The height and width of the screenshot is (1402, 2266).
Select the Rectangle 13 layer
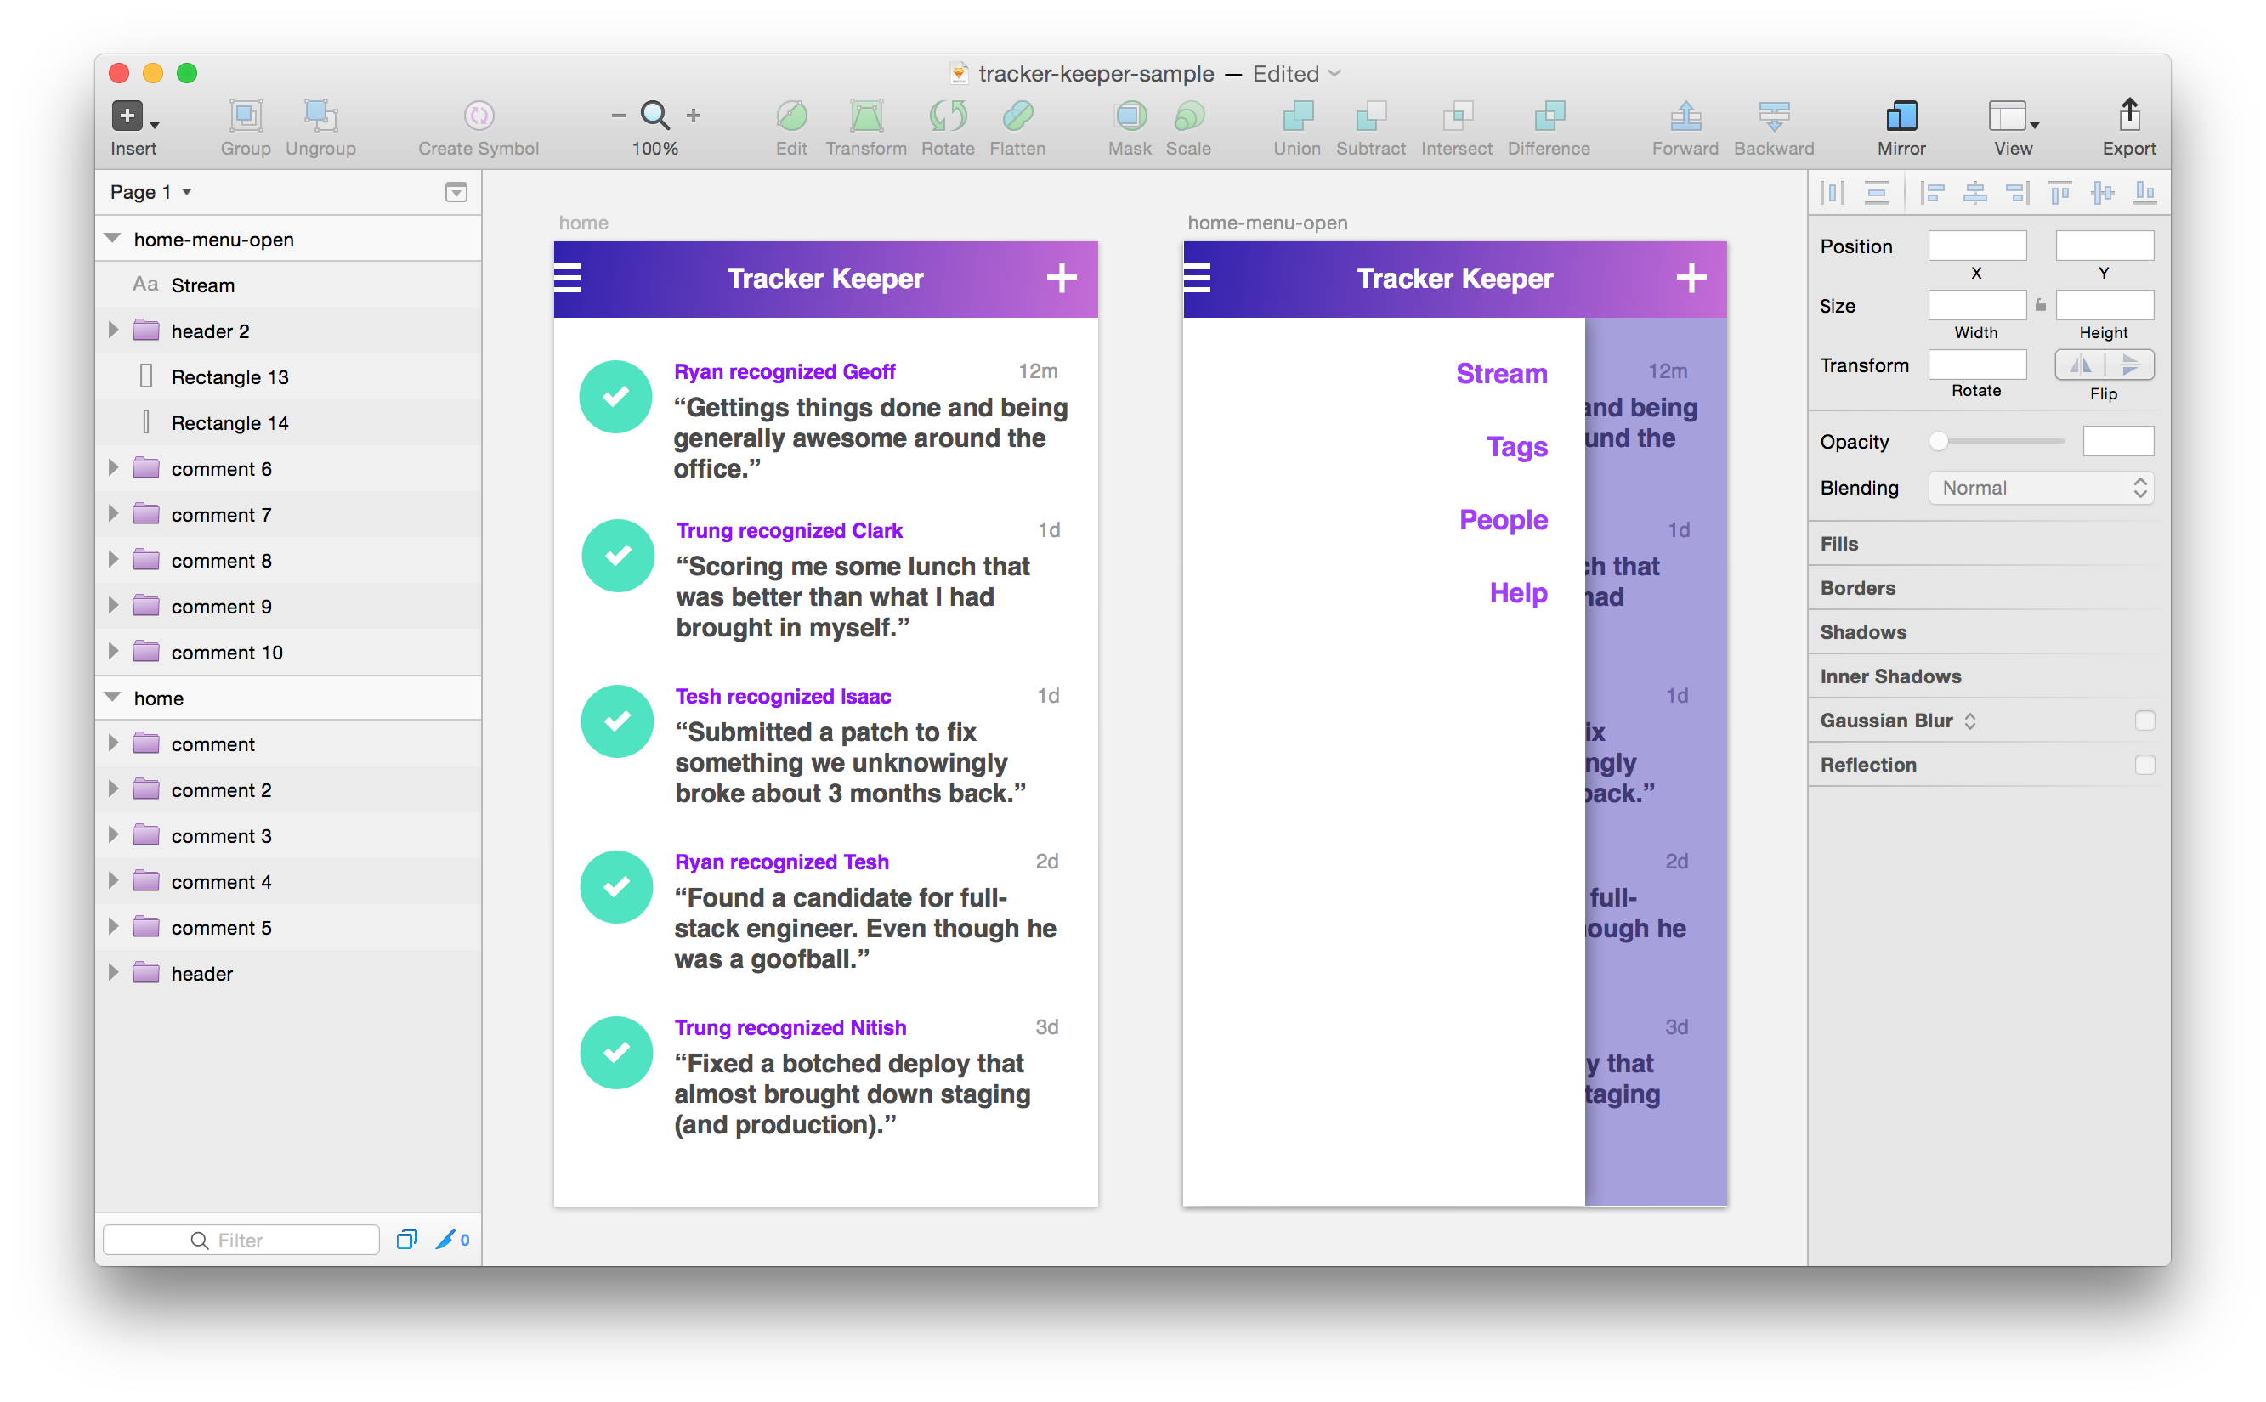click(x=230, y=377)
